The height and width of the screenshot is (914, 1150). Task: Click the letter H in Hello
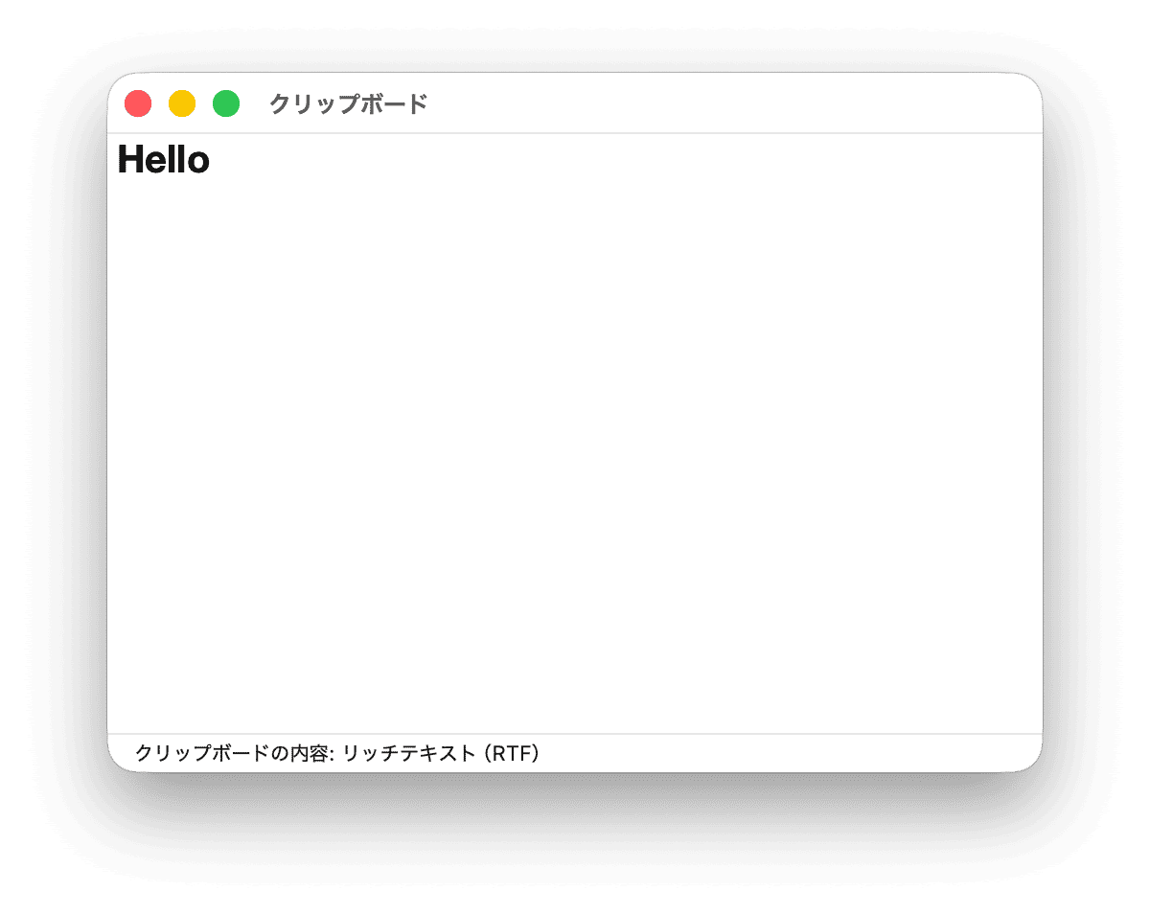(129, 159)
